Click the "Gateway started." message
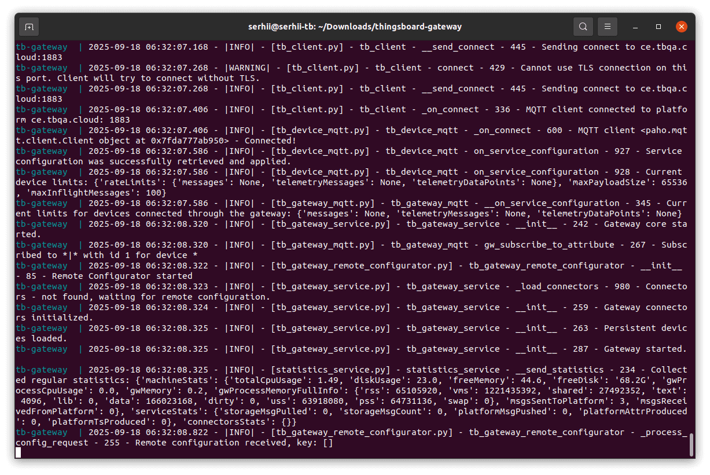This screenshot has height=475, width=710. point(645,349)
